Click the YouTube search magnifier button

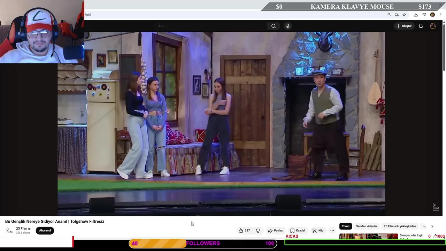pyautogui.click(x=274, y=26)
